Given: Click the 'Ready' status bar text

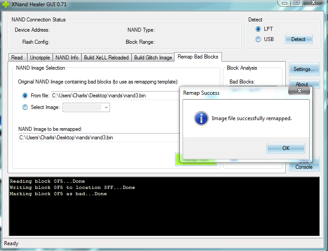Looking at the screenshot, I should pos(11,243).
